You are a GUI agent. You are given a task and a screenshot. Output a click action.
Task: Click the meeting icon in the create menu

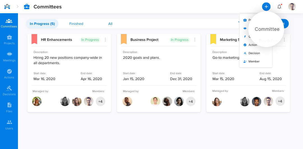click(245, 28)
